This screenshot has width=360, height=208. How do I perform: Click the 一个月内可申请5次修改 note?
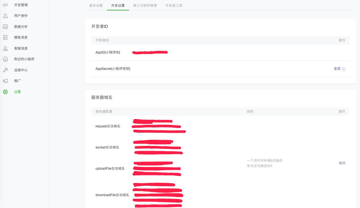tap(265, 160)
